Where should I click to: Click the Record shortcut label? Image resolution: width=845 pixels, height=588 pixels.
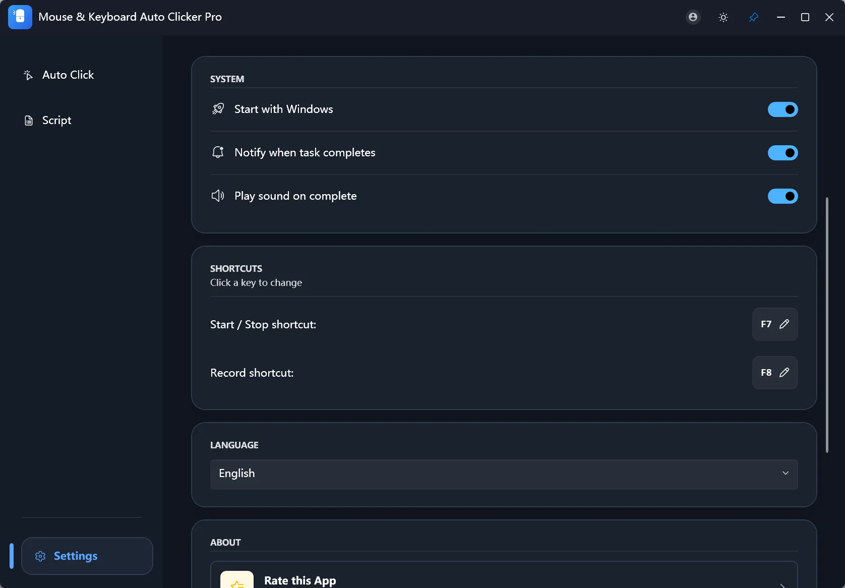(x=252, y=373)
